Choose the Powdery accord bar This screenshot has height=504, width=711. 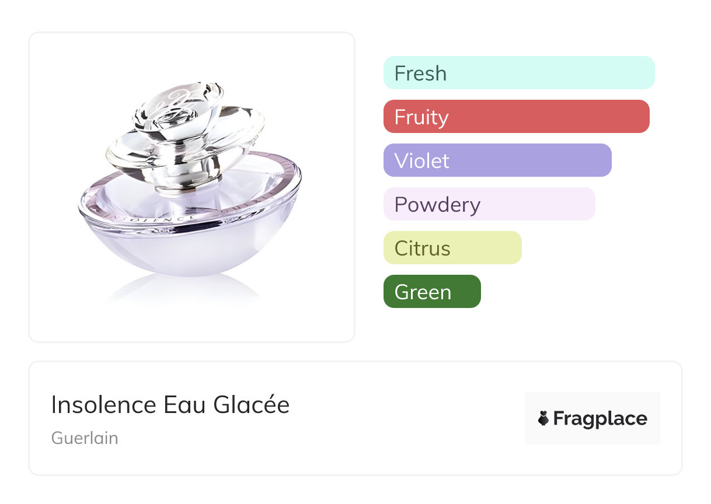(489, 204)
